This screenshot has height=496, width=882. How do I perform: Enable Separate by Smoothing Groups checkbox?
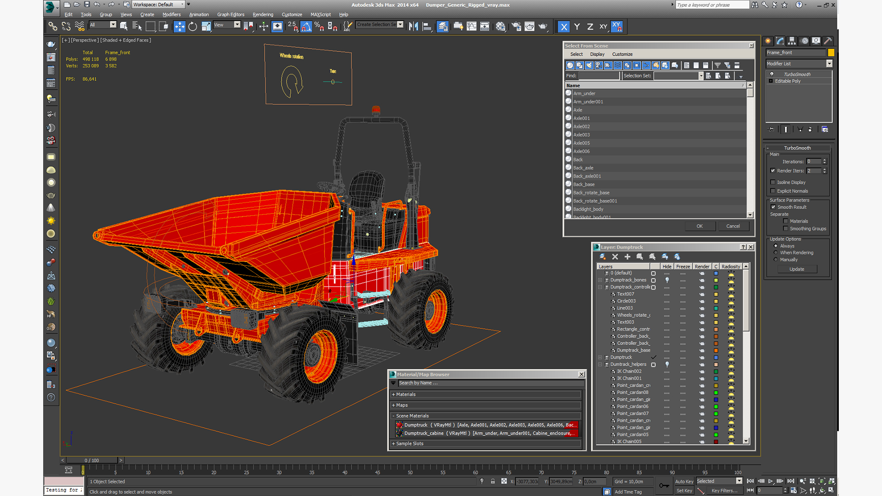786,229
